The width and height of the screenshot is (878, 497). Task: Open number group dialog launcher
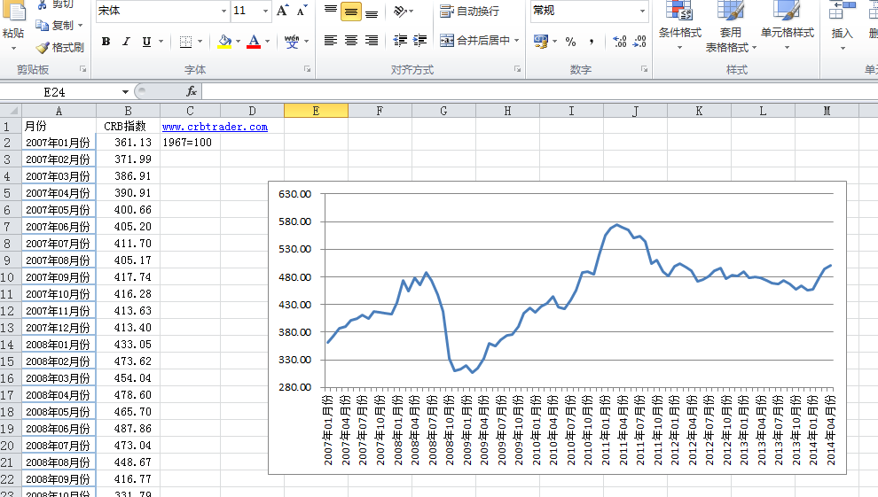point(645,69)
